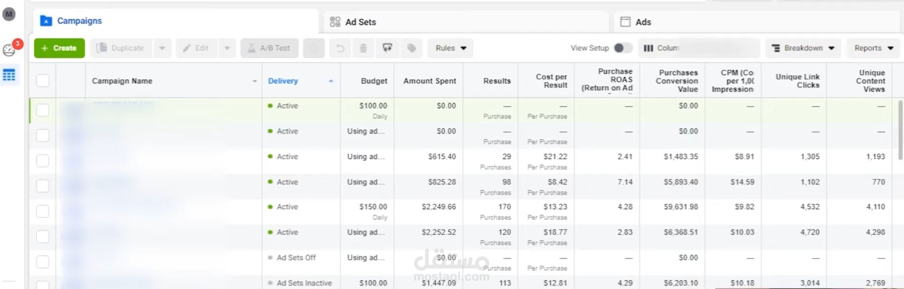Click the $14.59 CPM cell
904x289 pixels.
tap(742, 182)
